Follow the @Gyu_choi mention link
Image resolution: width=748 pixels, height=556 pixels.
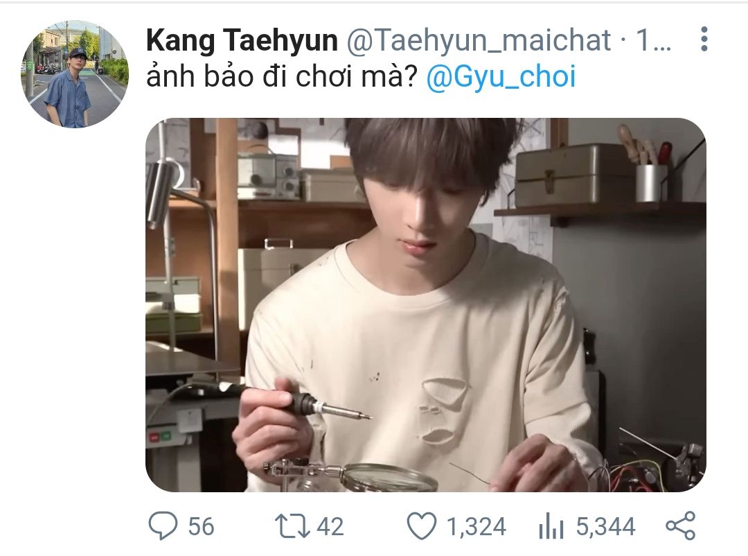[501, 76]
